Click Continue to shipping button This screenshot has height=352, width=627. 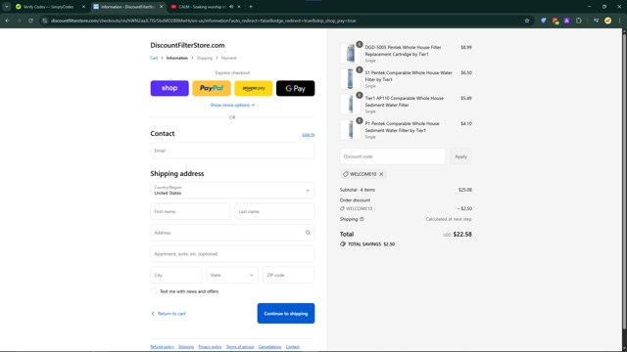286,313
